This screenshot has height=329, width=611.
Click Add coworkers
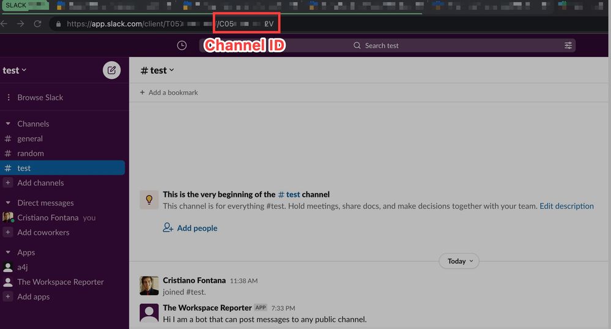[43, 232]
